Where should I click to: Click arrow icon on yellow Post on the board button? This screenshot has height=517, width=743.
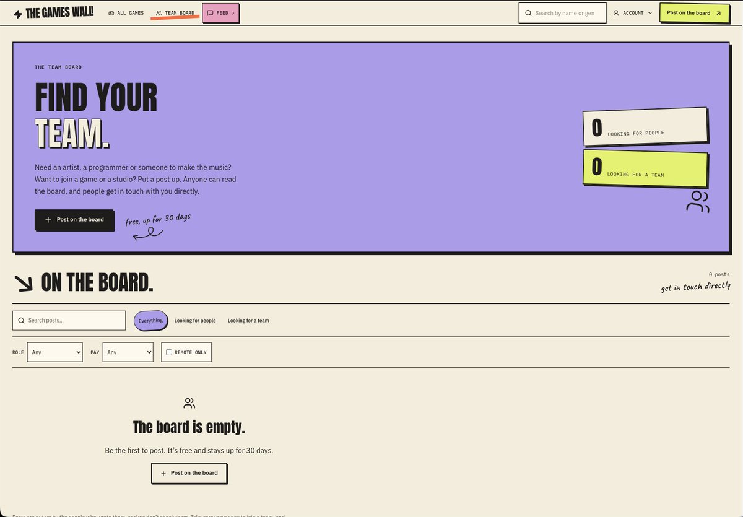coord(718,13)
